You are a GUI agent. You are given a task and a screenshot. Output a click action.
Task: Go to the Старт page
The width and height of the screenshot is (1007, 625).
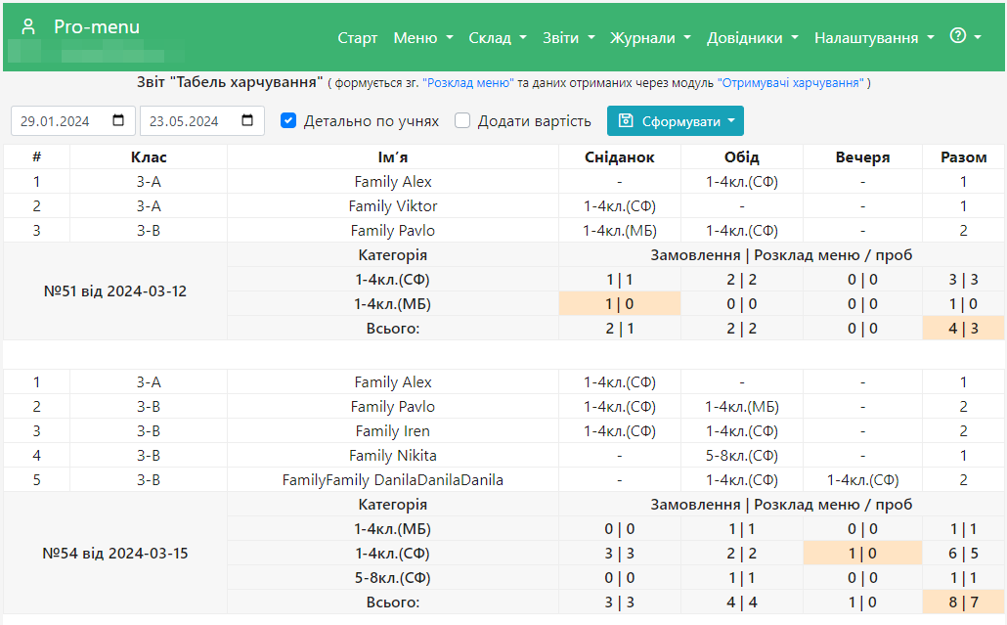(x=357, y=38)
